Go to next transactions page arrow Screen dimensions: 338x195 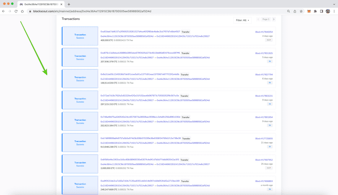tap(274, 19)
